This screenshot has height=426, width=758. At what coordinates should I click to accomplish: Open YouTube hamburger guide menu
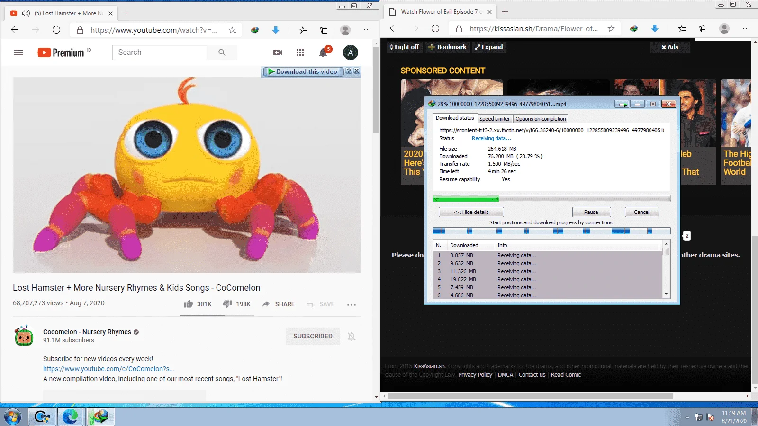[x=18, y=53]
